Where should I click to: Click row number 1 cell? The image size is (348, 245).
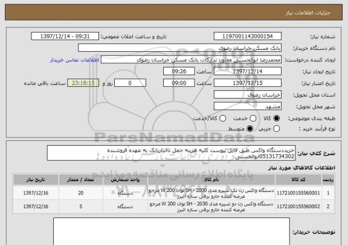(328, 193)
